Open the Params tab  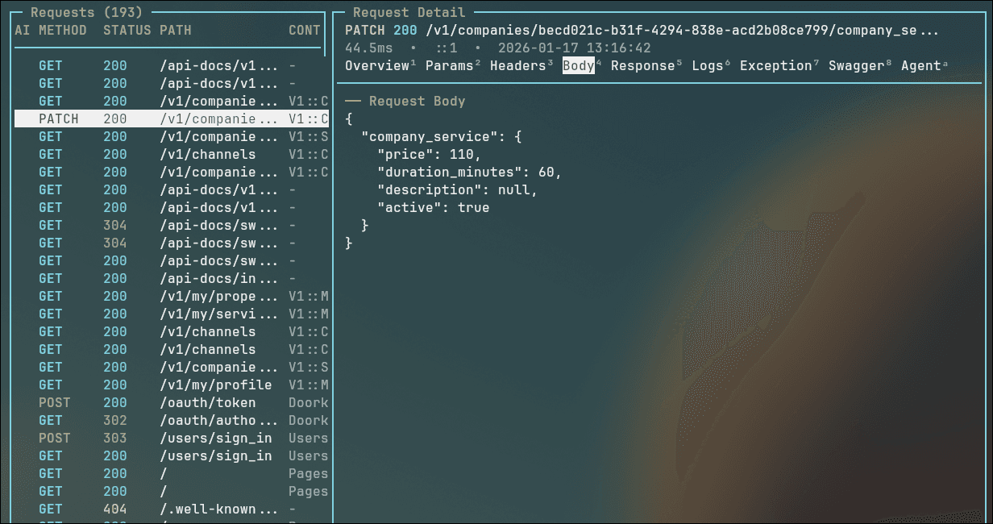coord(449,65)
